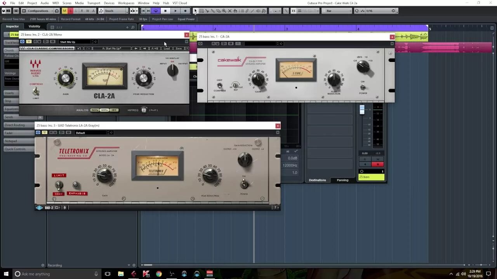Select the yellow '25 bass' channel label
497x279 pixels.
tap(371, 177)
